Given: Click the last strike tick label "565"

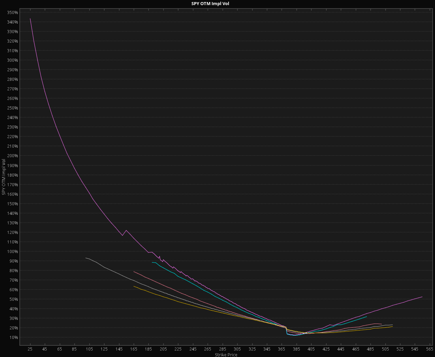Looking at the screenshot, I should point(430,349).
